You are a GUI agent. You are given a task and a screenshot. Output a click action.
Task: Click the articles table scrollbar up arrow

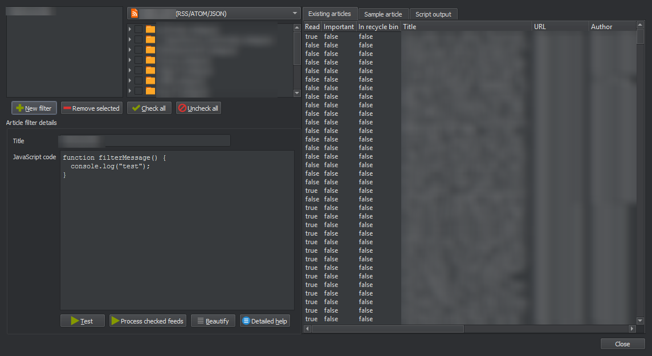[641, 26]
